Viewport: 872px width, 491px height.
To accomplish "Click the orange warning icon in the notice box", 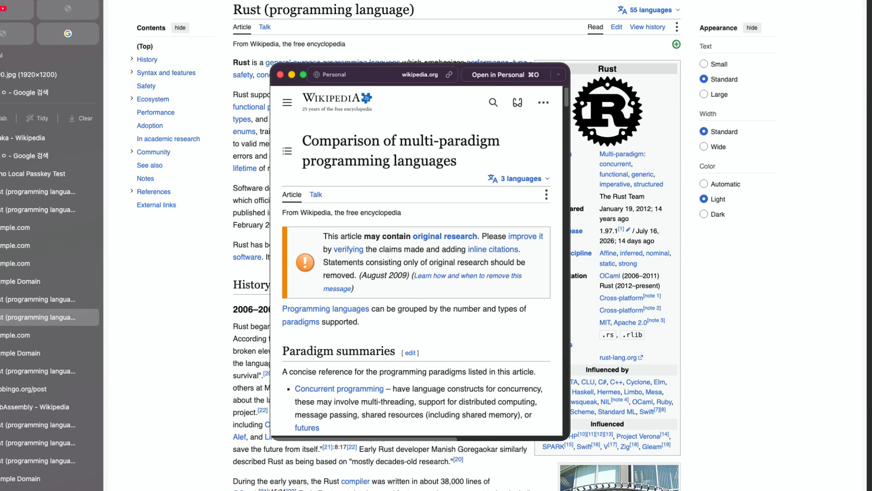I will click(x=305, y=262).
